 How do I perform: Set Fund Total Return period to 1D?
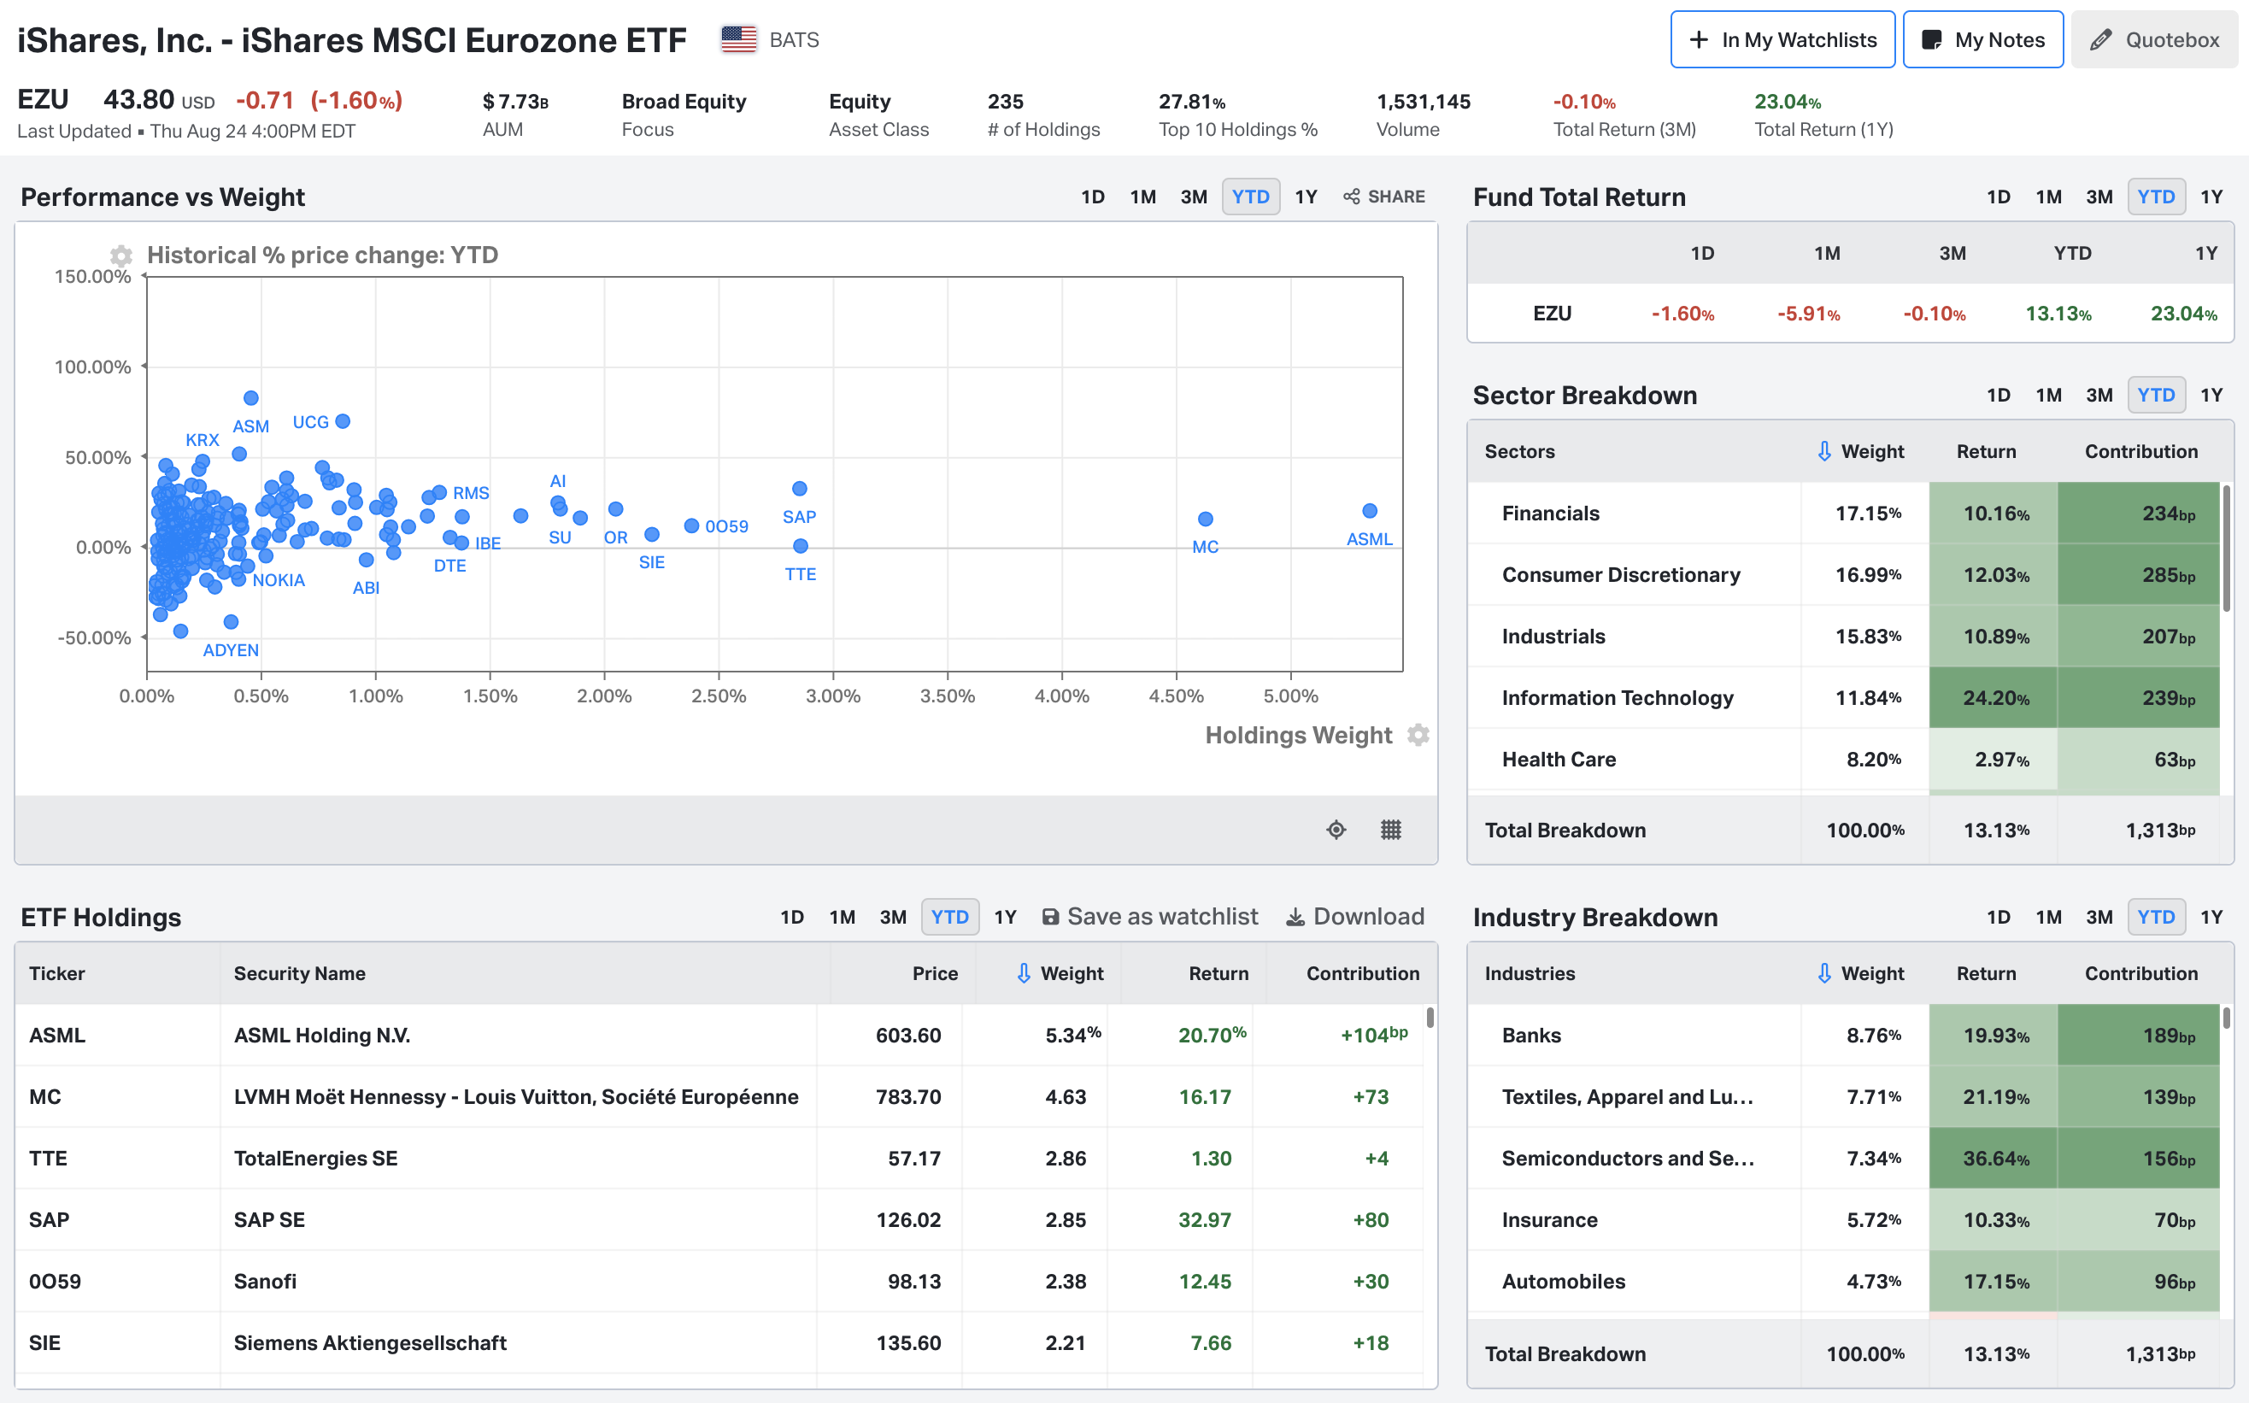[x=1999, y=197]
